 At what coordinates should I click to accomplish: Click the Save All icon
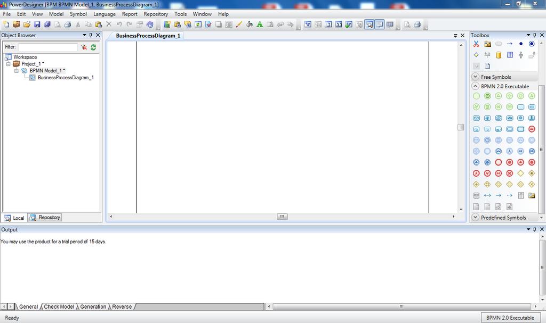click(47, 24)
